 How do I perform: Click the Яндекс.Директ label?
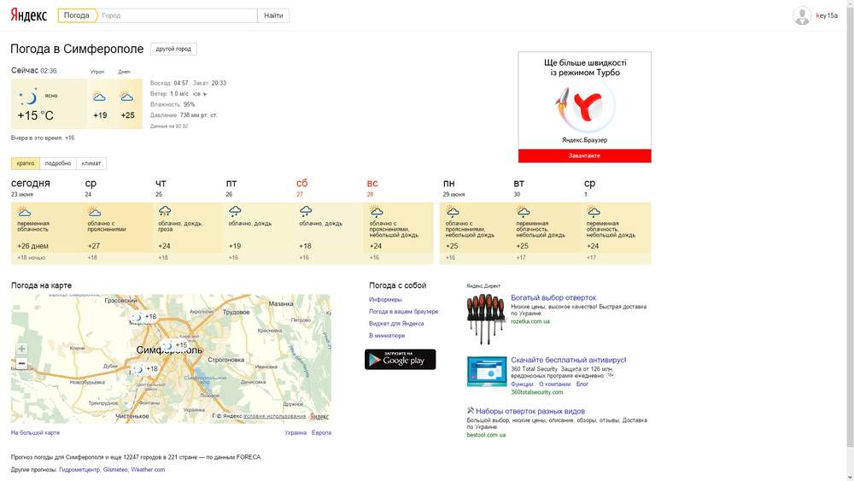(x=483, y=285)
